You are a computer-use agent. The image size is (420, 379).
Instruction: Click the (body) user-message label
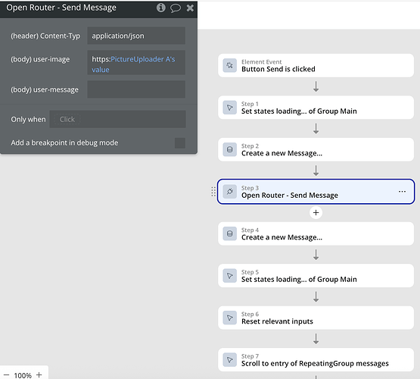[x=45, y=89]
